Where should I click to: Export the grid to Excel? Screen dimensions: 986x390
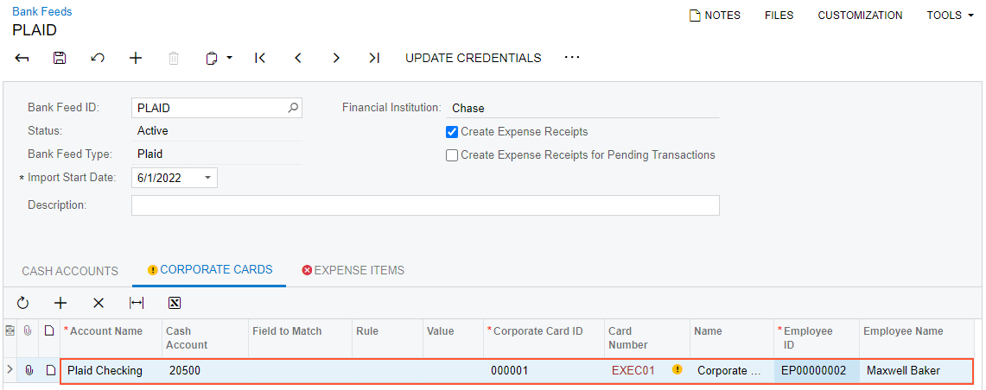point(175,303)
